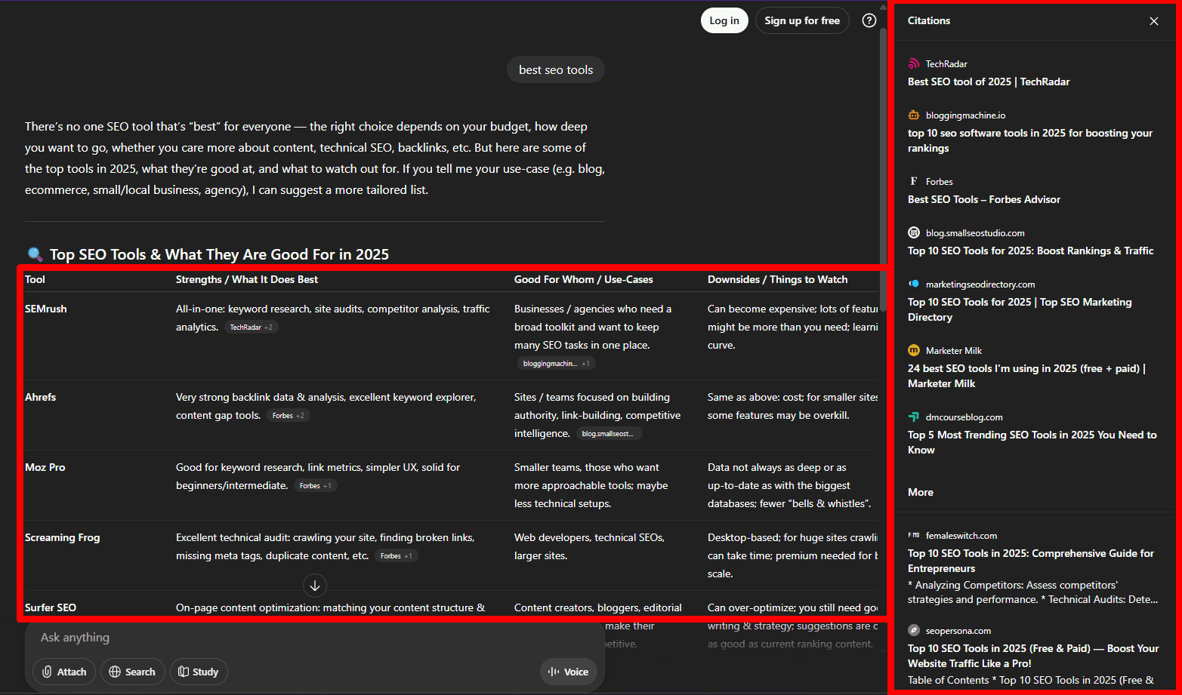The image size is (1182, 695).
Task: Click the help question mark icon
Action: point(869,20)
